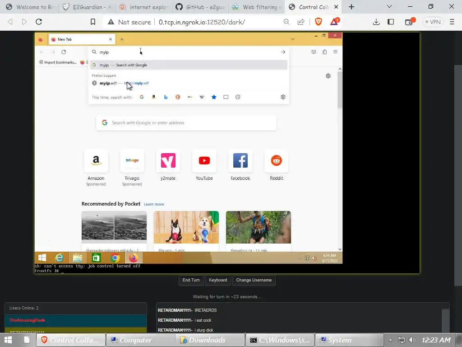The height and width of the screenshot is (347, 462).
Task: Open search settings gear in urlbar dropdown
Action: 283,97
